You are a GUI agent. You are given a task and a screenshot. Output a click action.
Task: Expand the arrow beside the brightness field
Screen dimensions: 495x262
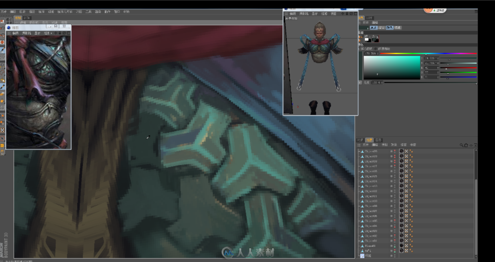(x=360, y=83)
